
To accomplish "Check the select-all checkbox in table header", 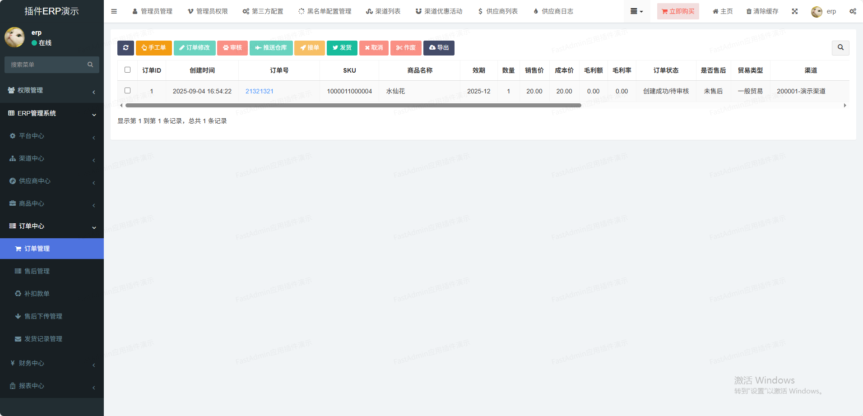I will [x=127, y=70].
